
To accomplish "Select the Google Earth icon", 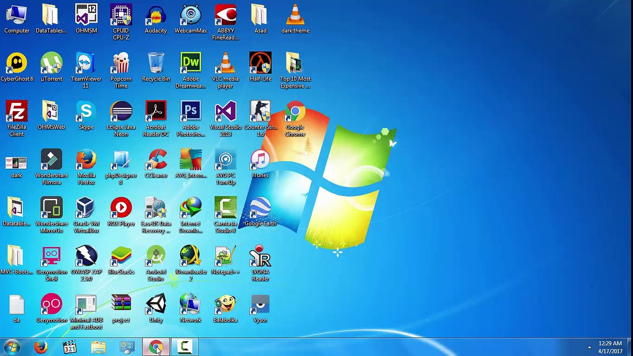I will 260,212.
